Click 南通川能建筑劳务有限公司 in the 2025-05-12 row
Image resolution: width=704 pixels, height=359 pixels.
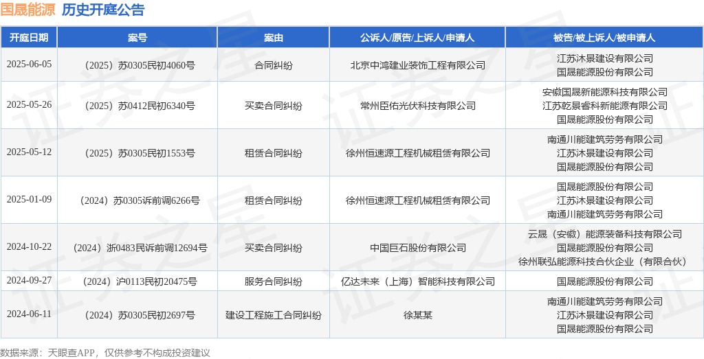tap(605, 139)
